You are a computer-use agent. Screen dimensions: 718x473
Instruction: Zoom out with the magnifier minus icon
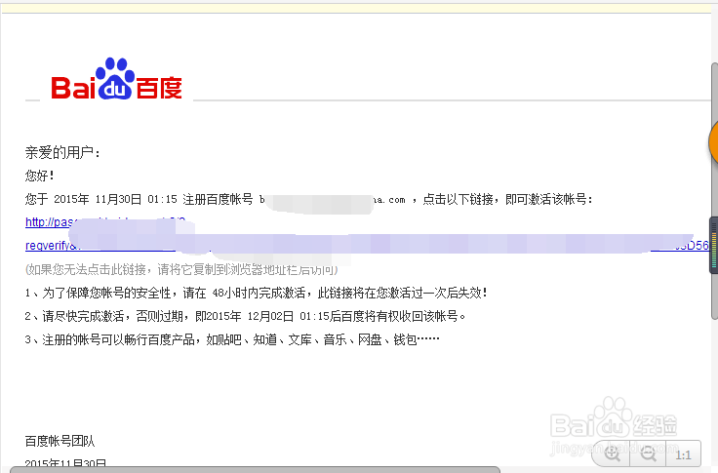[x=648, y=454]
